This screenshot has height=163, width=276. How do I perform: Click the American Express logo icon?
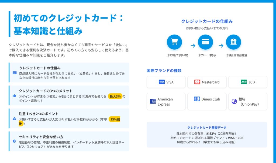point(153,101)
